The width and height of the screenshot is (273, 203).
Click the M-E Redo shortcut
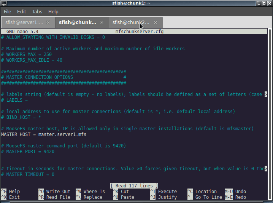click(235, 197)
